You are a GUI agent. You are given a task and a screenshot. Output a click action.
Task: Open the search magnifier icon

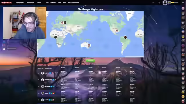pyautogui.click(x=159, y=3)
